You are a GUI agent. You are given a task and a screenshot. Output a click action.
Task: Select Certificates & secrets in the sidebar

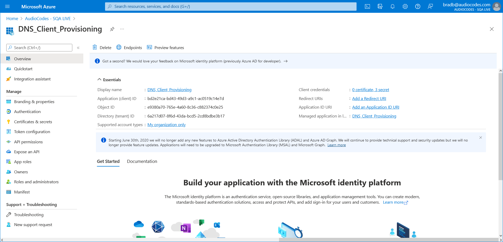(33, 121)
